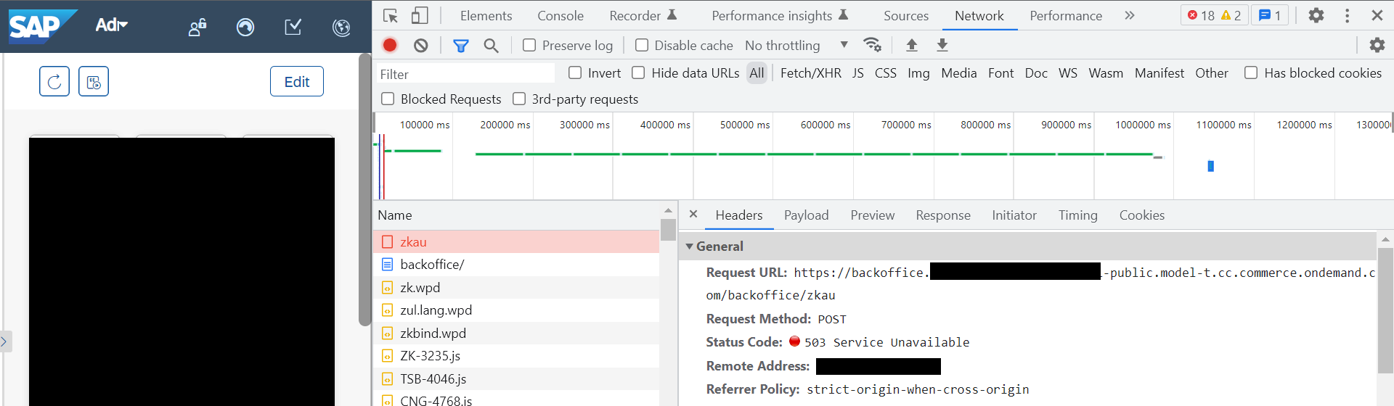The width and height of the screenshot is (1394, 406).
Task: Switch to the Sources tab
Action: 906,15
